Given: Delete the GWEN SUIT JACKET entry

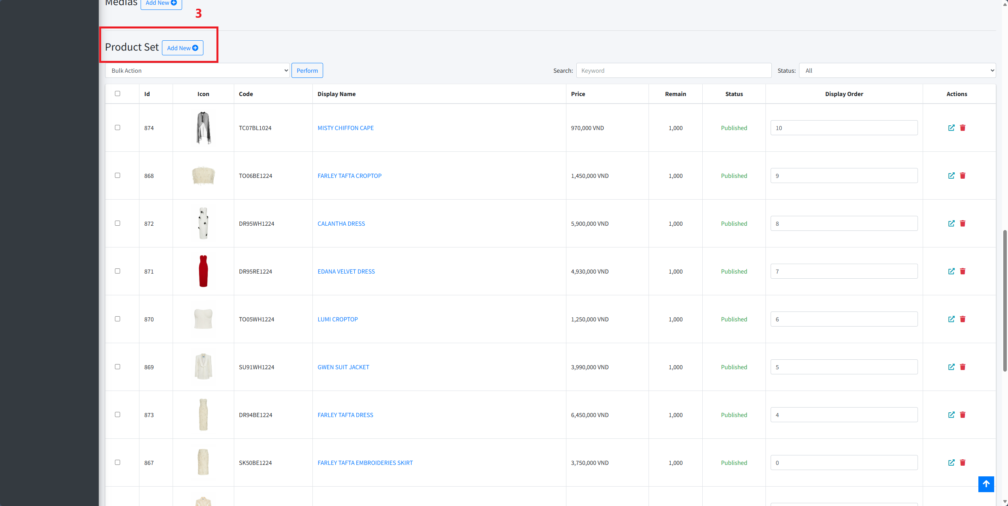Looking at the screenshot, I should [x=963, y=367].
